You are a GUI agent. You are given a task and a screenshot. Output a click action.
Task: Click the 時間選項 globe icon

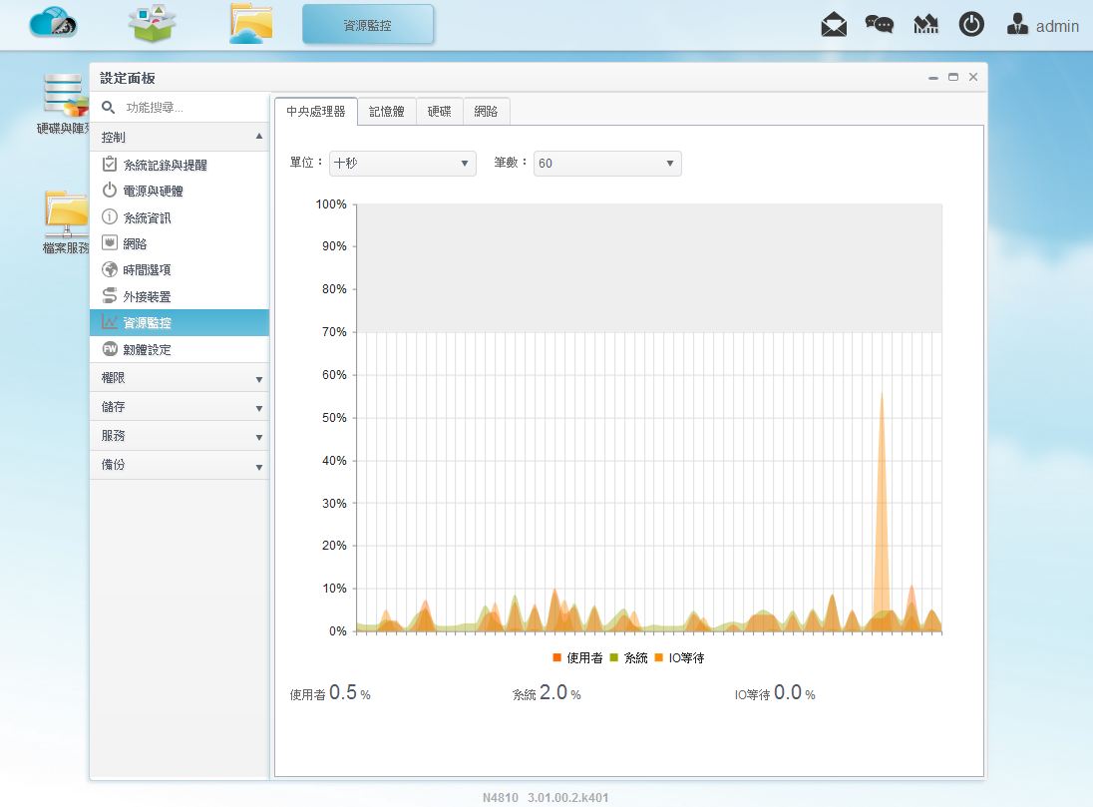point(110,269)
